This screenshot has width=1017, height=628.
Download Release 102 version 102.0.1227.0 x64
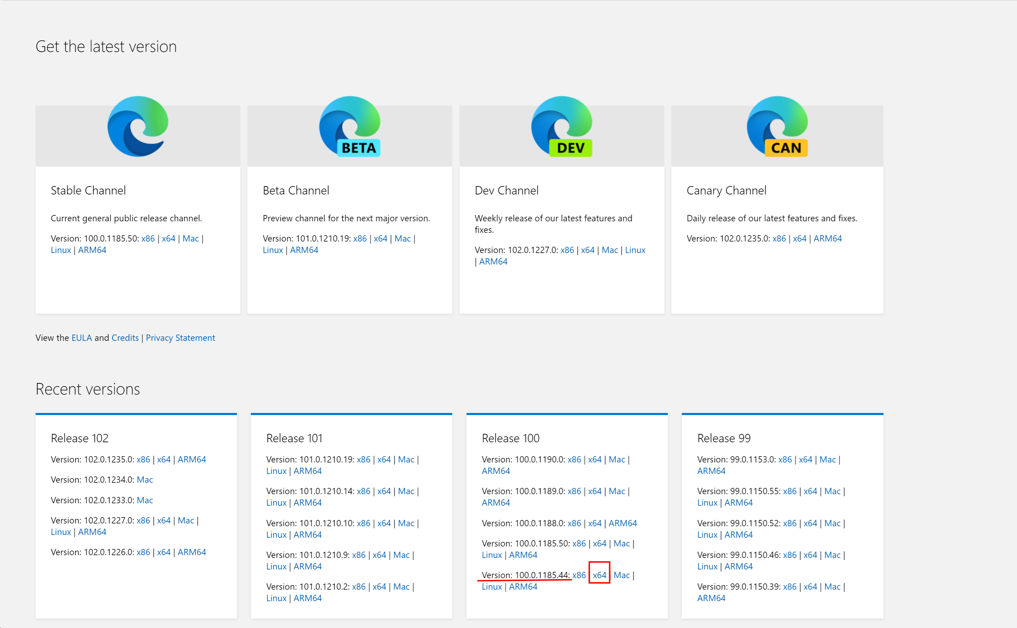tap(164, 520)
